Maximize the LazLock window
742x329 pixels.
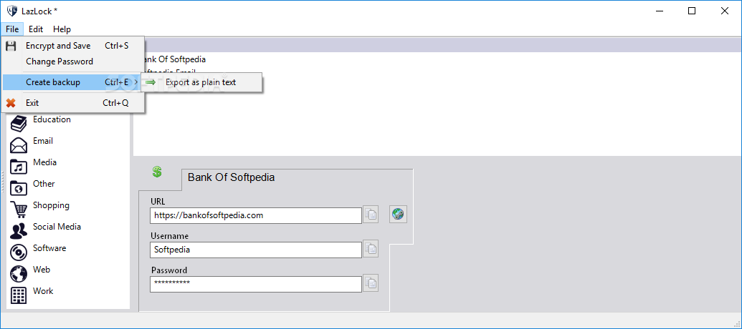[691, 11]
